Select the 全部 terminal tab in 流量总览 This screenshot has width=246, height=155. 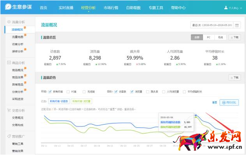click(x=197, y=37)
